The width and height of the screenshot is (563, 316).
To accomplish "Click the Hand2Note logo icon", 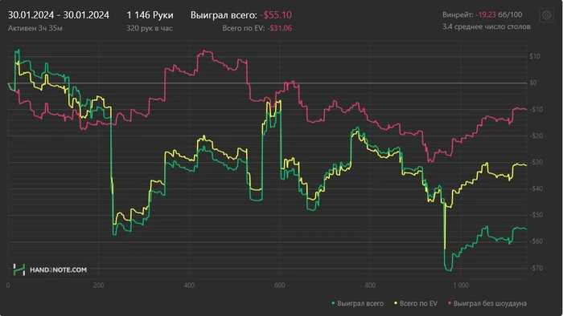I will 19,269.
